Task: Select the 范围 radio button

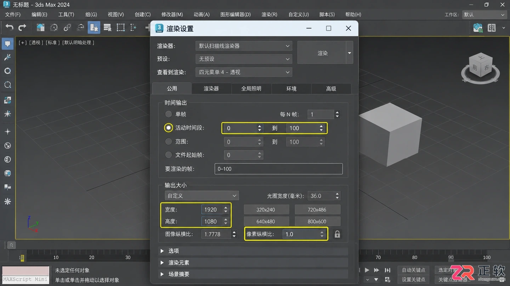Action: click(169, 142)
